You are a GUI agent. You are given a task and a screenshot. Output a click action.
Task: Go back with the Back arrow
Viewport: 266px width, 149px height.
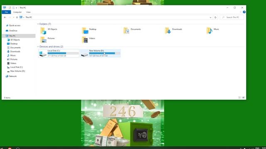(5, 17)
